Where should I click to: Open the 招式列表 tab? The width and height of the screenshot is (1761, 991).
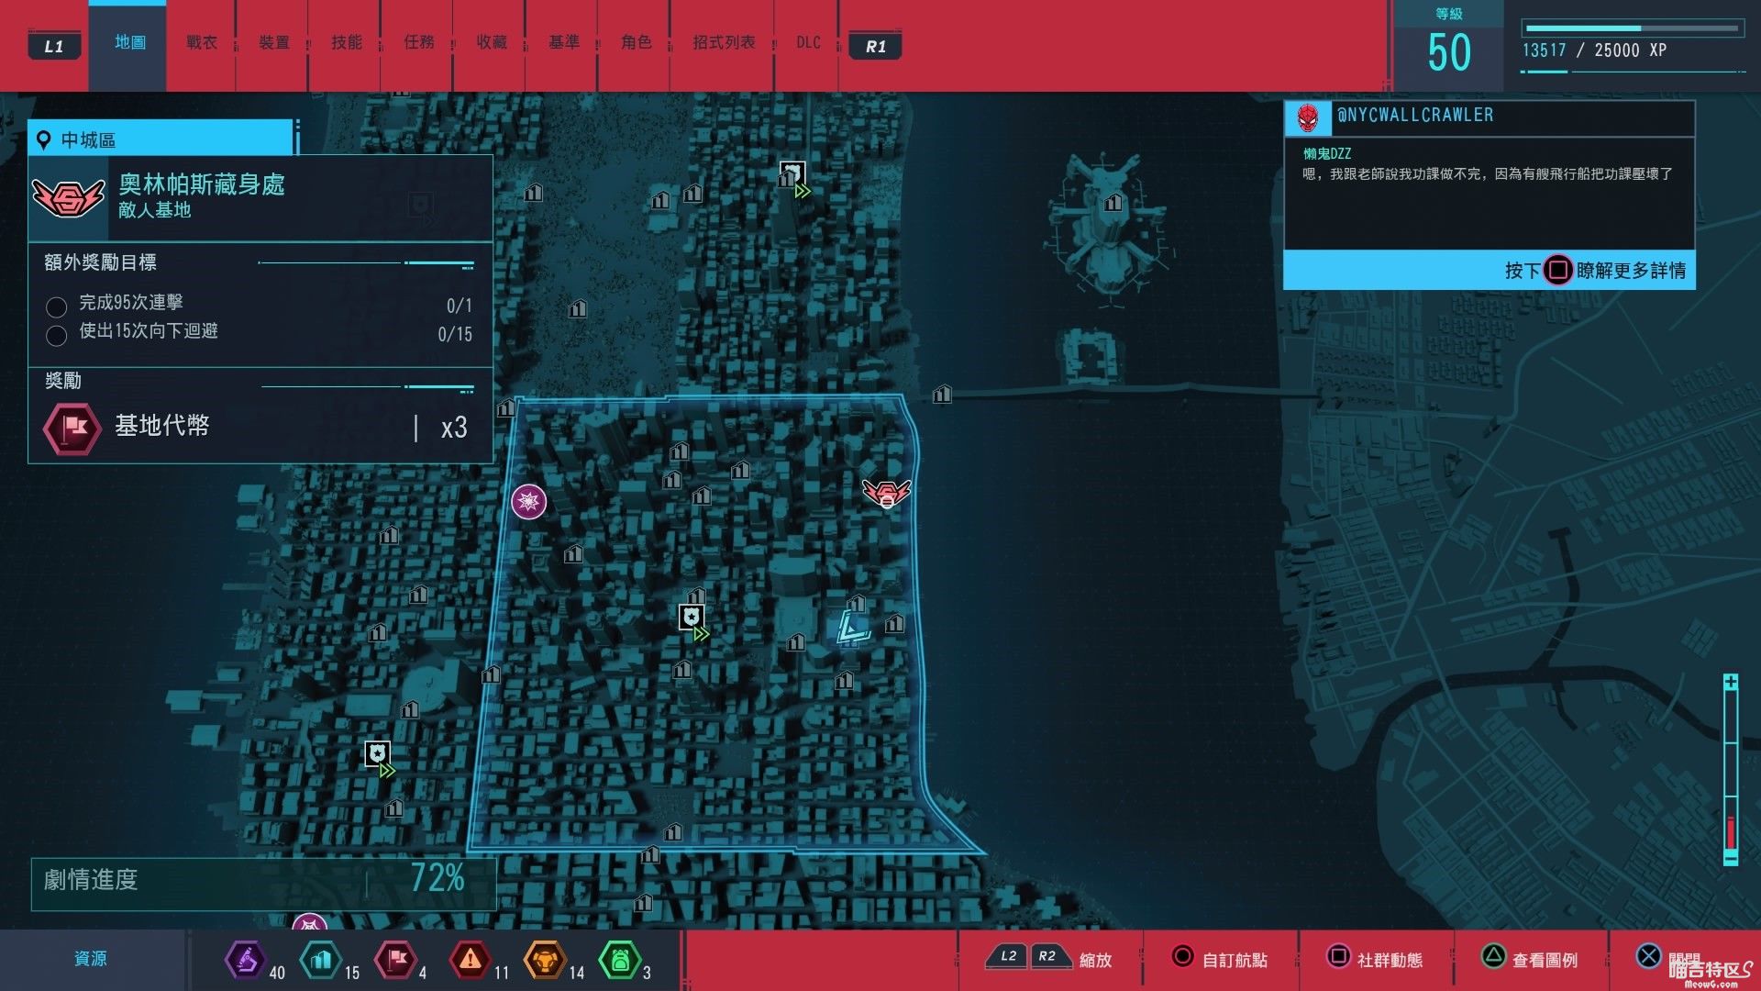724,43
